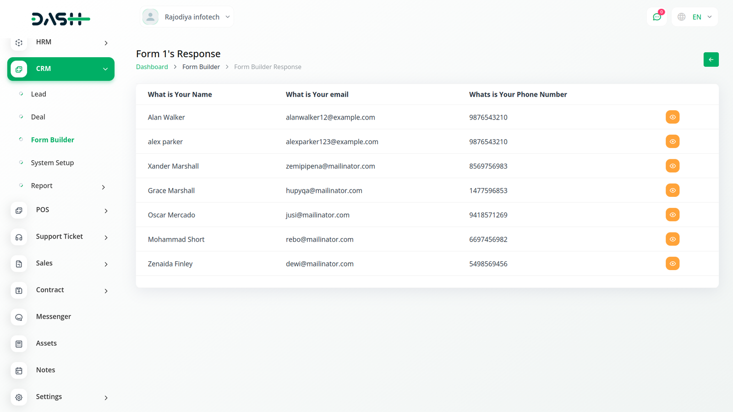View Zenaida Finley's response via eye button
This screenshot has height=412, width=733.
(672, 264)
